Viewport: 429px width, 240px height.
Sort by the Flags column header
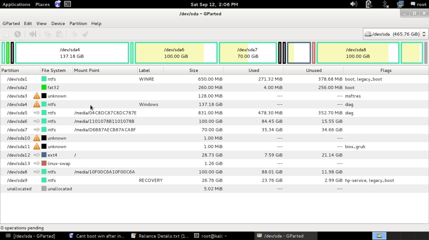[x=386, y=71]
